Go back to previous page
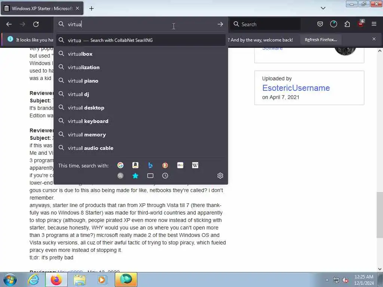 [x=9, y=24]
